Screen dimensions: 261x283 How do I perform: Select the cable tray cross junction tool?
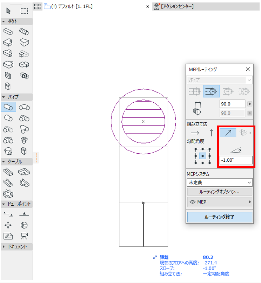pos(8,193)
